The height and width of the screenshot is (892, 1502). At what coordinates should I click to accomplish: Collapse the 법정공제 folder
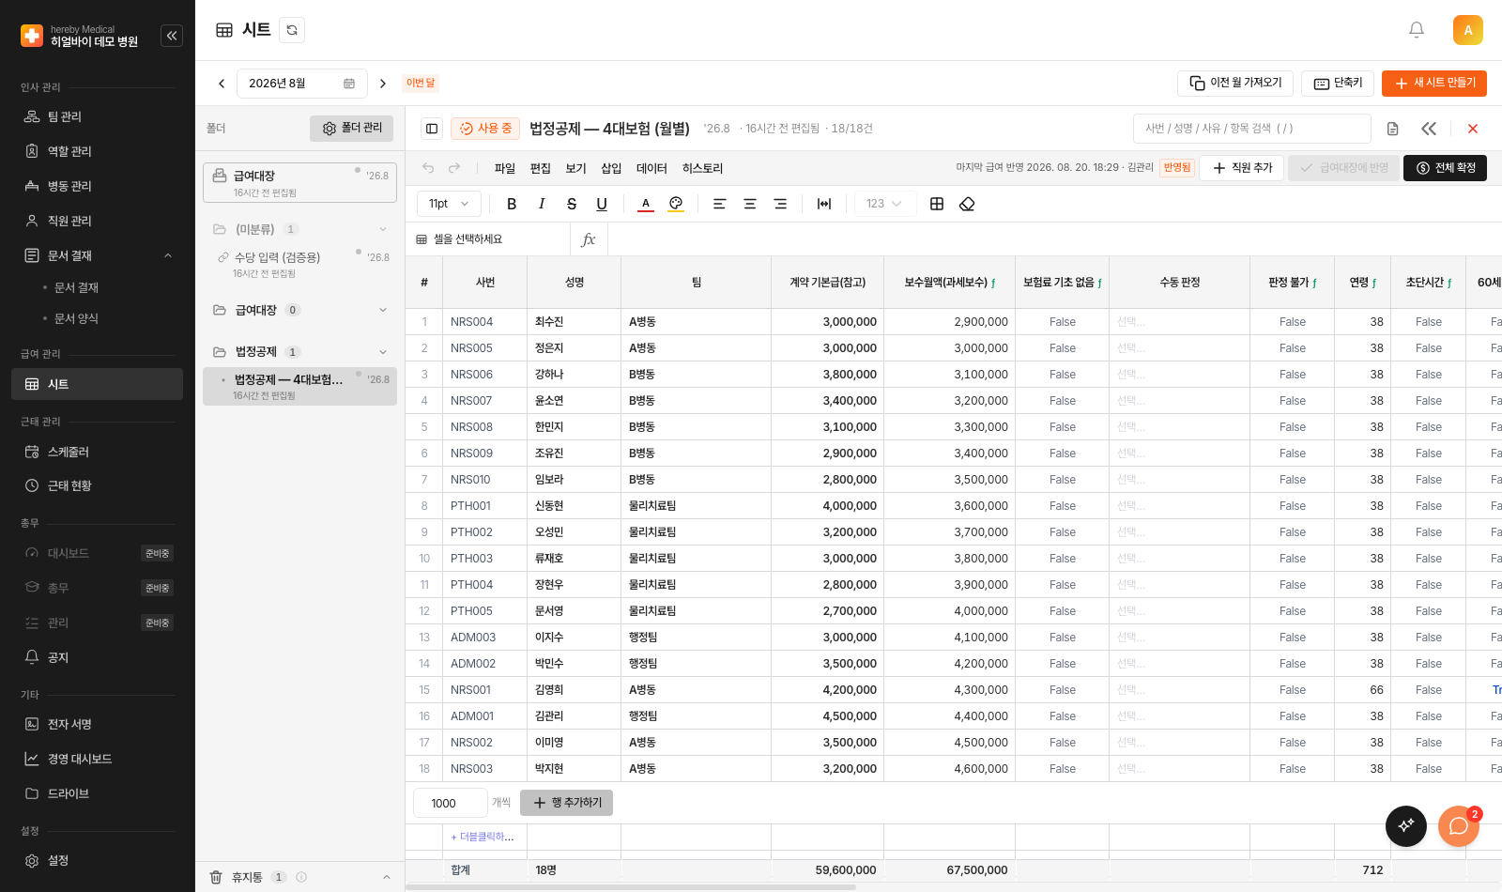pyautogui.click(x=383, y=352)
